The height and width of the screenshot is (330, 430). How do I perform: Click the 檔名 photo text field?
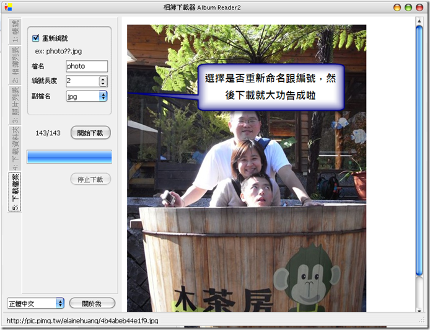(x=87, y=66)
